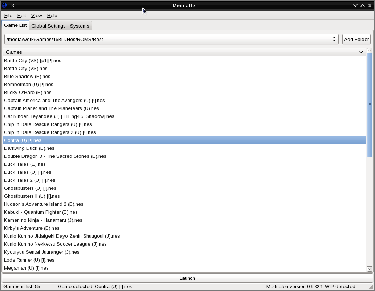The image size is (375, 291).
Task: Open the View menu
Action: [x=36, y=16]
